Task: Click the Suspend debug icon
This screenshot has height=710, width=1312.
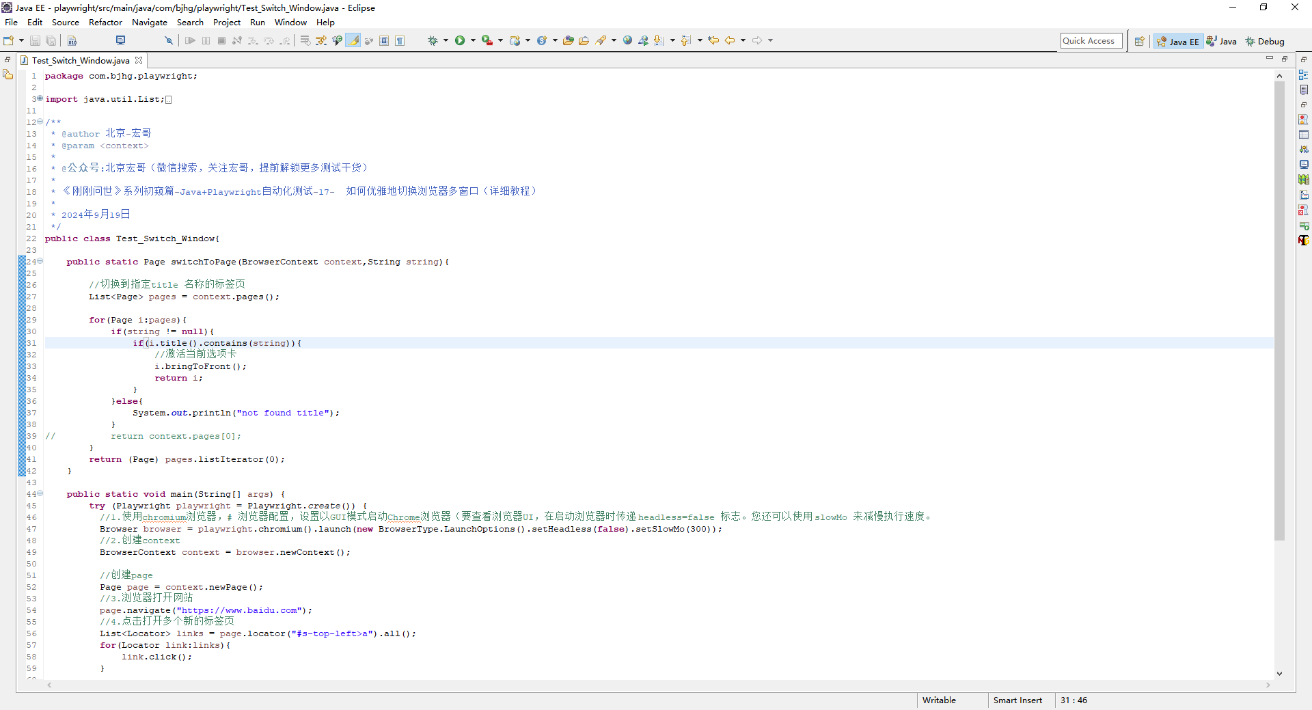Action: [x=206, y=41]
